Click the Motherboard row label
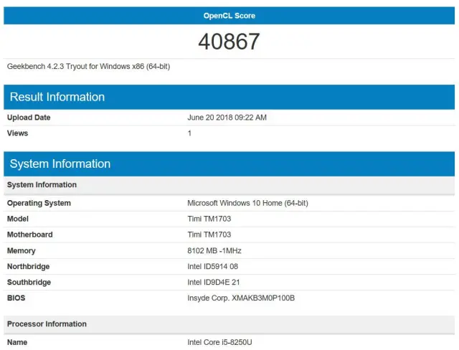The image size is (459, 350). click(29, 235)
